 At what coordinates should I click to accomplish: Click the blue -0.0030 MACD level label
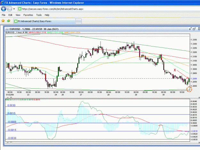tap(12, 138)
